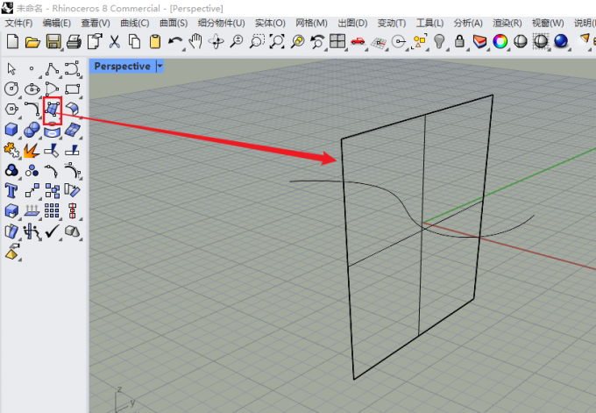
Task: Open the 曲线(C) menu
Action: tap(135, 23)
